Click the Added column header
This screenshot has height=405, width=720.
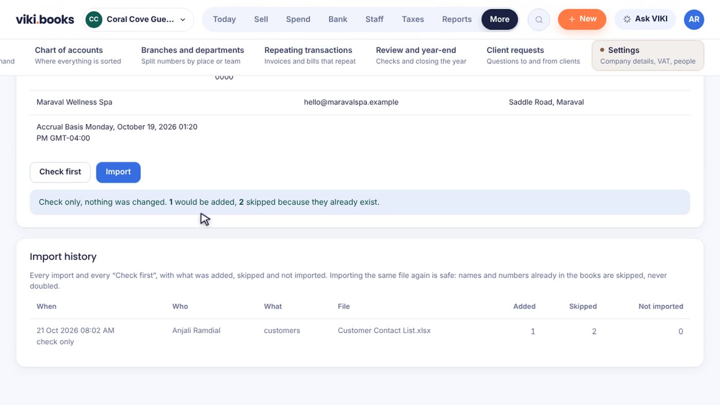(x=524, y=306)
